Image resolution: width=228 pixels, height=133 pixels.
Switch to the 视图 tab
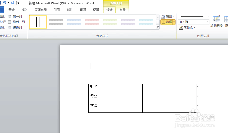tap(96, 10)
